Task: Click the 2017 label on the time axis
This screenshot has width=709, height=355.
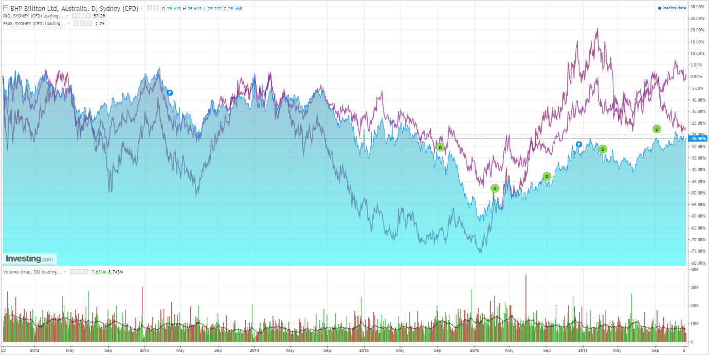Action: click(x=584, y=351)
